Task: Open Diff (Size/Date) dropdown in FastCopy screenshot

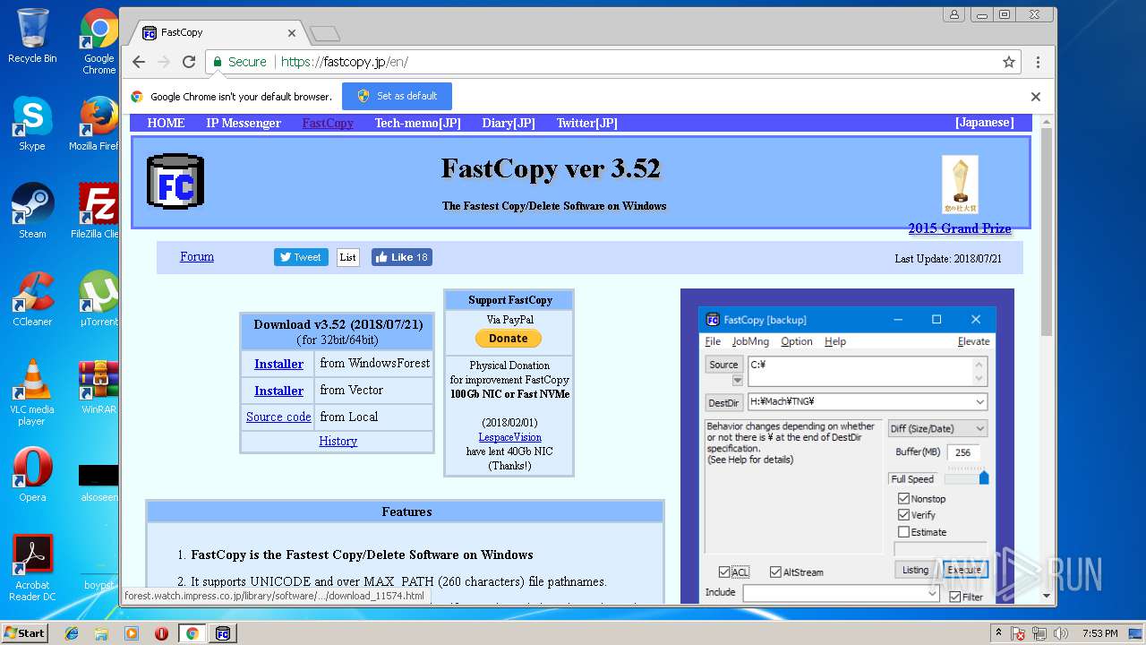Action: coord(937,429)
